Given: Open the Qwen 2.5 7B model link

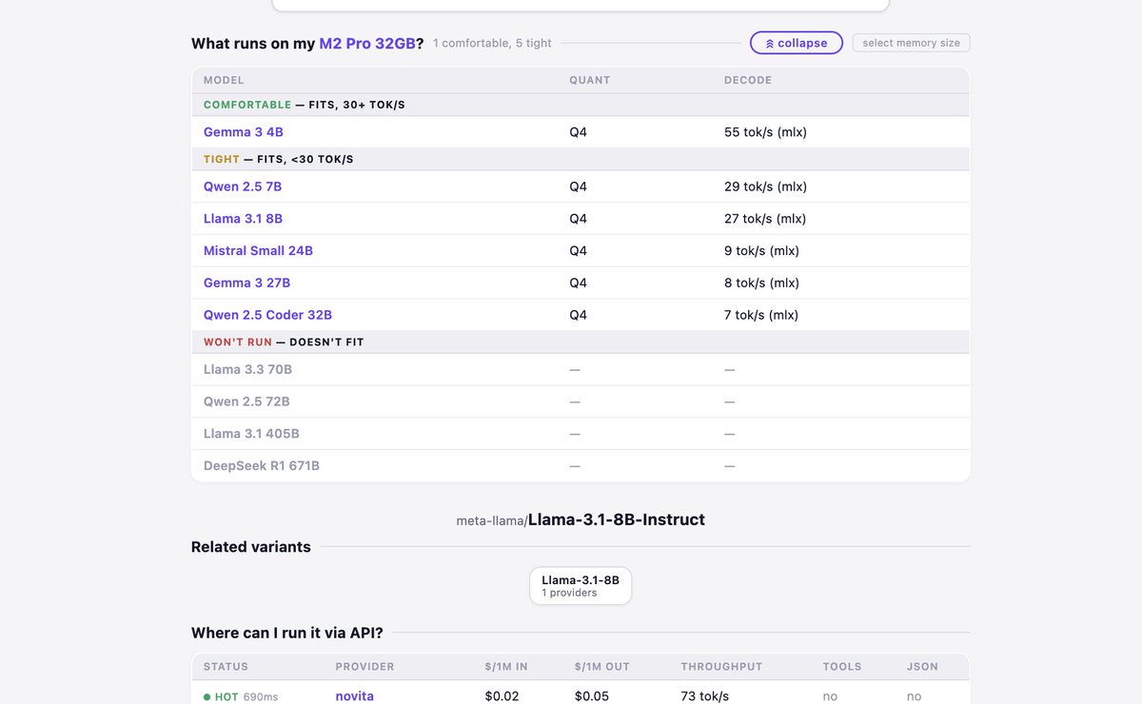Looking at the screenshot, I should click(x=243, y=186).
